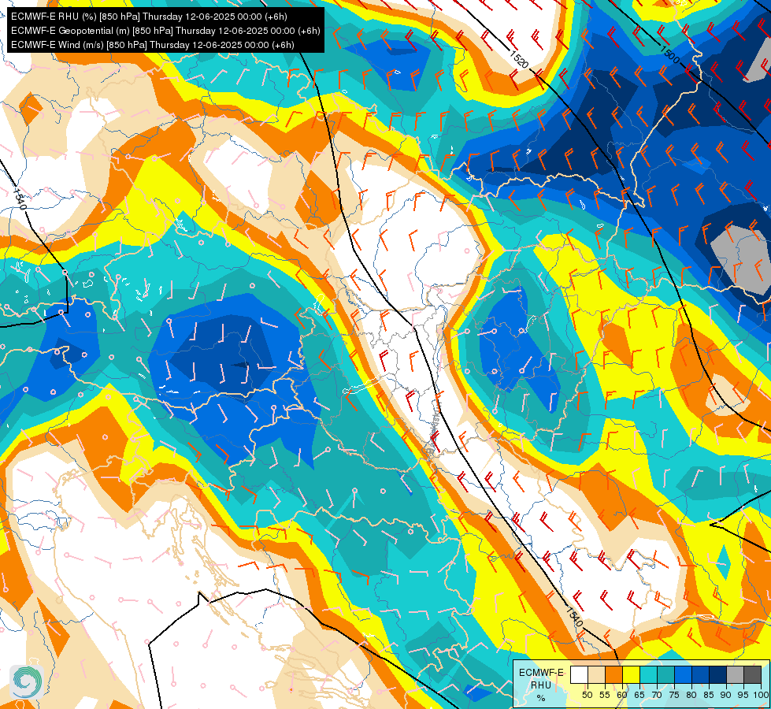Select the orange 55-60% legend swatch

point(613,674)
